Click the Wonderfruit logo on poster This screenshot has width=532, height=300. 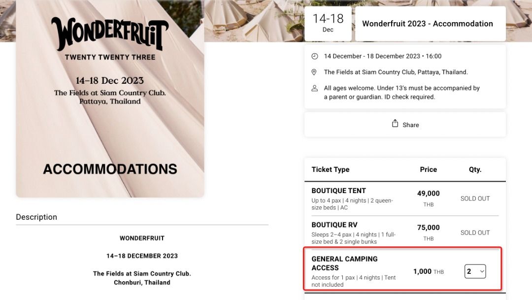pos(110,34)
